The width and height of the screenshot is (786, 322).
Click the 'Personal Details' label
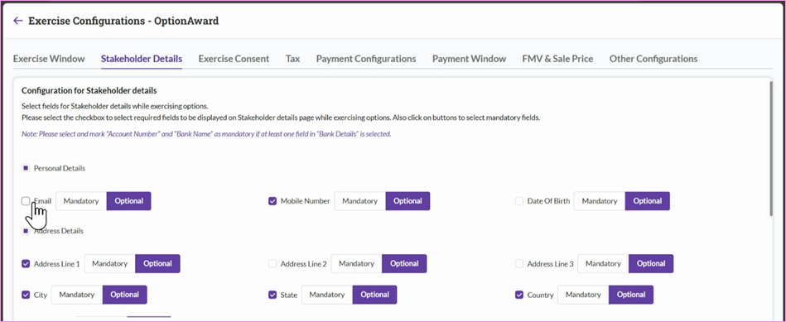[59, 168]
